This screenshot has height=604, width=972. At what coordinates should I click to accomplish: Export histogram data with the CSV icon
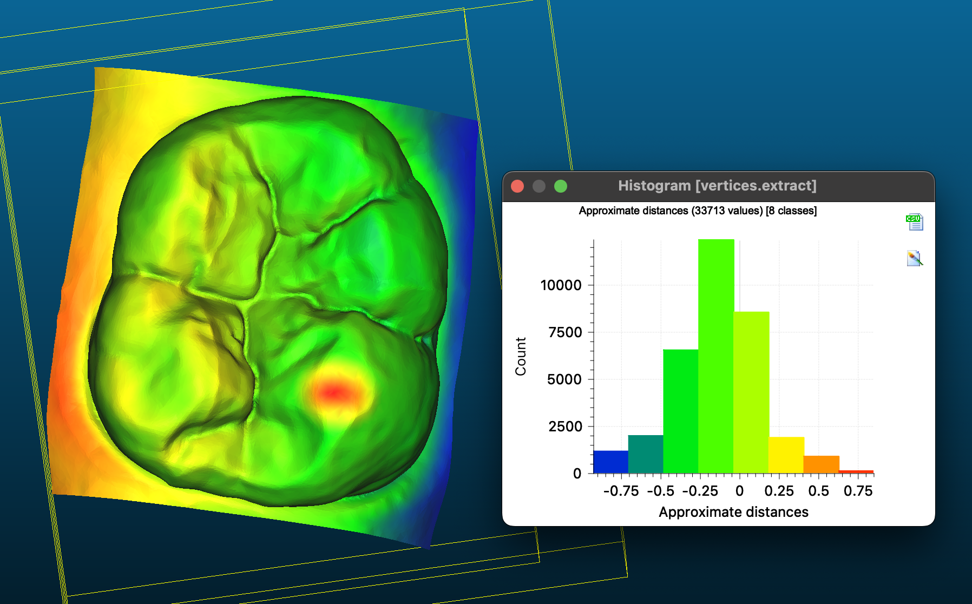tap(914, 222)
